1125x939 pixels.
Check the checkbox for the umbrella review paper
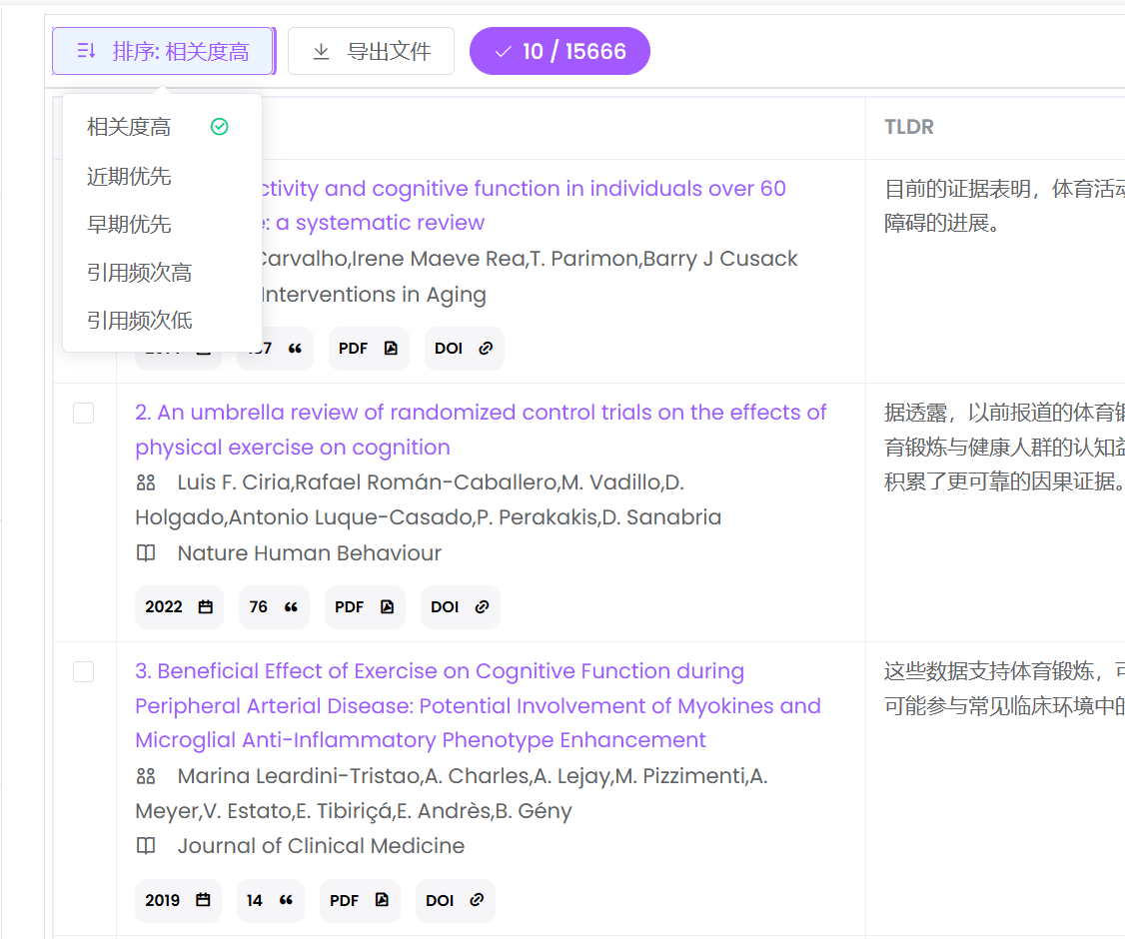[x=84, y=413]
